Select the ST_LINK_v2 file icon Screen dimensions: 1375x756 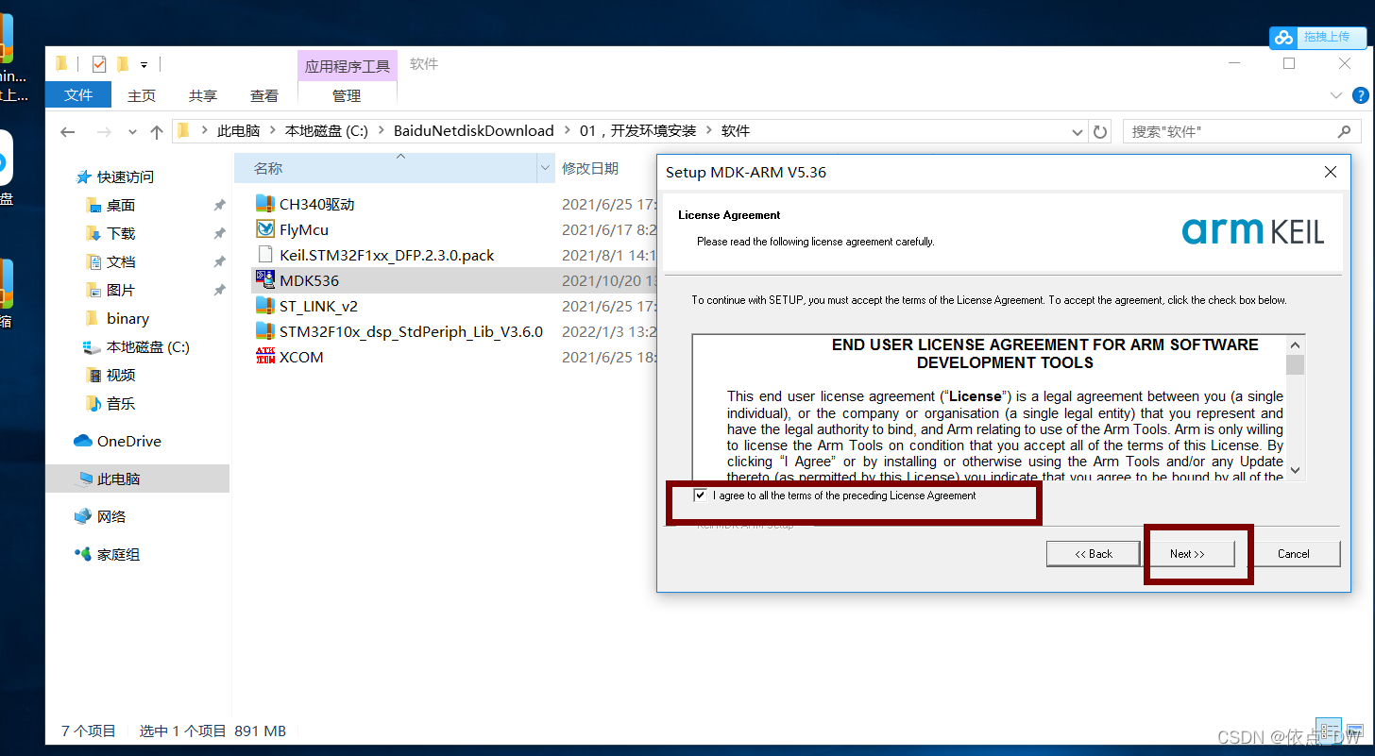click(x=264, y=305)
